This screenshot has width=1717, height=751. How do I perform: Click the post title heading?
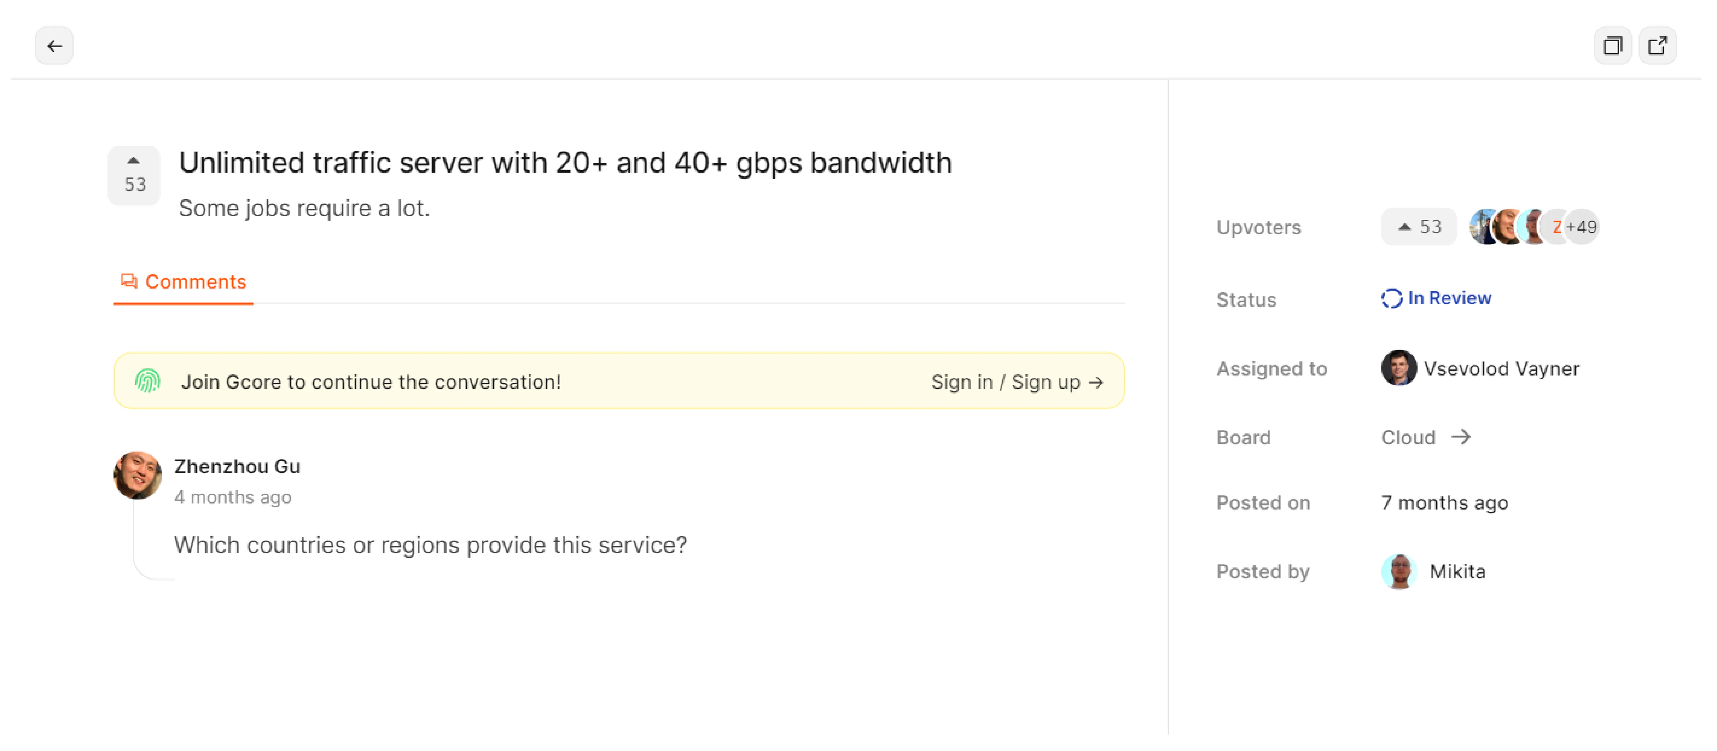[565, 163]
